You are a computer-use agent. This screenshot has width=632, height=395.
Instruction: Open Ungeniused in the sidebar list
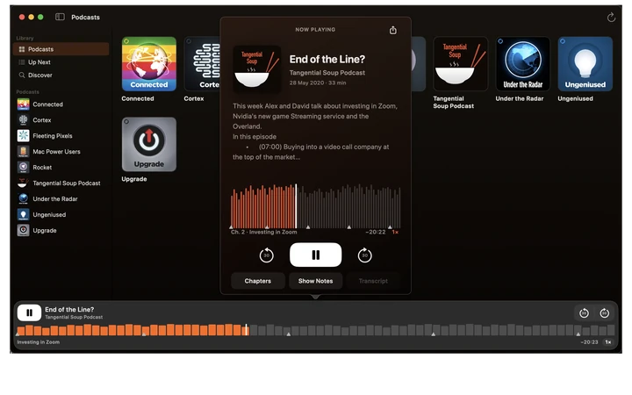61,214
